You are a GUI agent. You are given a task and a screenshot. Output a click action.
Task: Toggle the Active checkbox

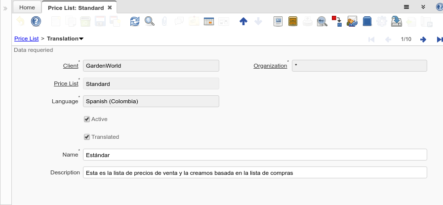87,119
